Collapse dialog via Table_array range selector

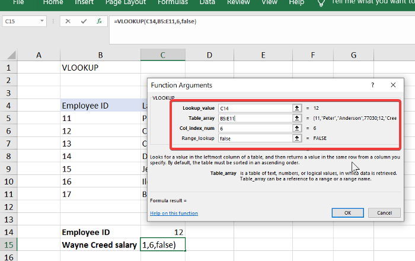click(296, 118)
